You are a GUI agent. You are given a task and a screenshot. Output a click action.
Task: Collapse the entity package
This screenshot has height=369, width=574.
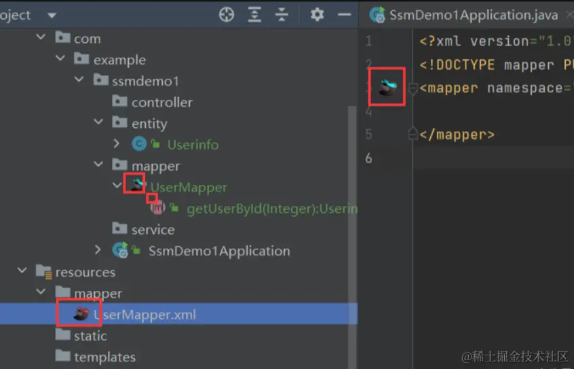(x=98, y=122)
